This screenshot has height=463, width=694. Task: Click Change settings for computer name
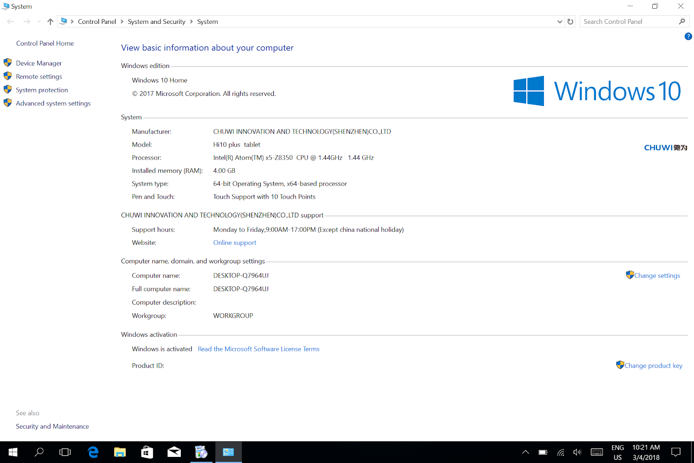657,276
